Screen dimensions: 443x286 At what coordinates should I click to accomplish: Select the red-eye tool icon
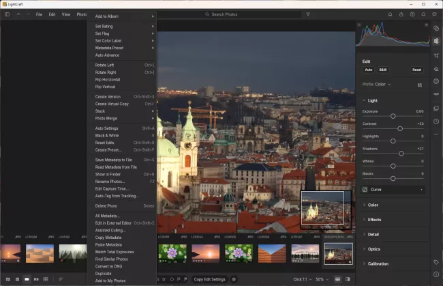point(436,94)
